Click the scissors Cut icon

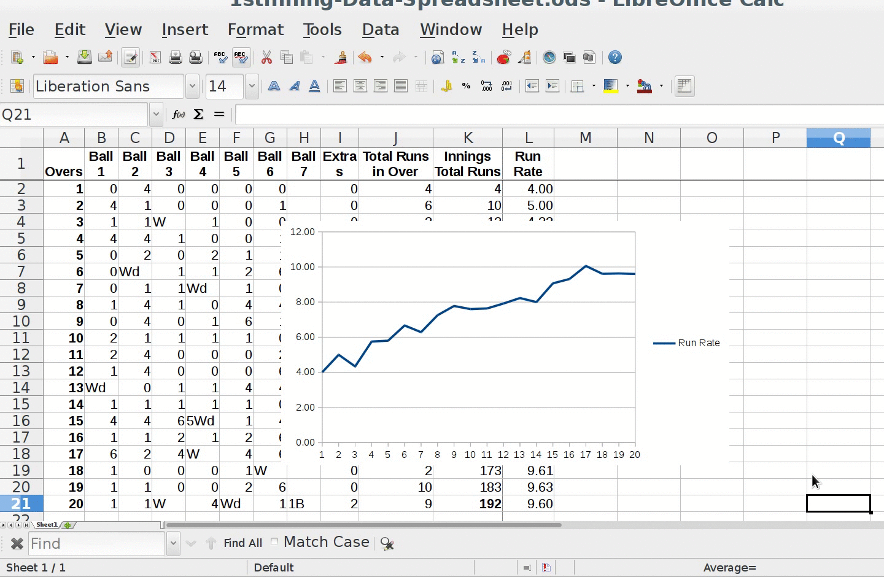point(266,58)
